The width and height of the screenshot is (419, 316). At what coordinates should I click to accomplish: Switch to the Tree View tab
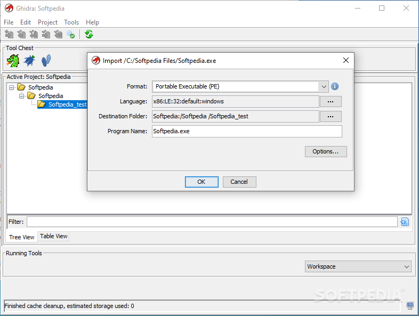pos(22,237)
